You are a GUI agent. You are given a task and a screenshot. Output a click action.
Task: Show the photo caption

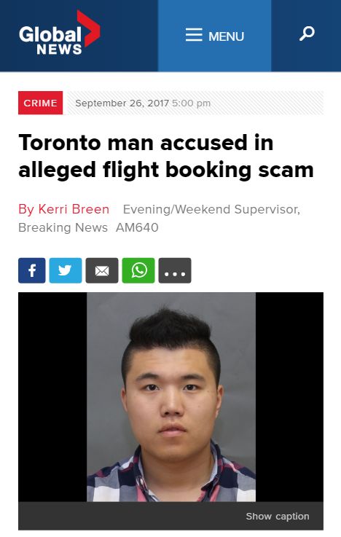[278, 516]
